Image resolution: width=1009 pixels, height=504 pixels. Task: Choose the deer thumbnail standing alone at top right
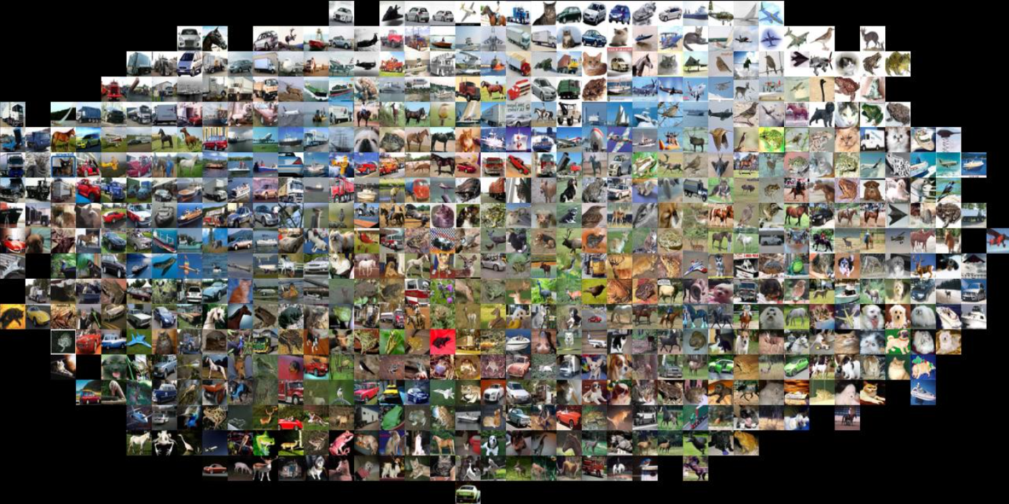coord(872,38)
